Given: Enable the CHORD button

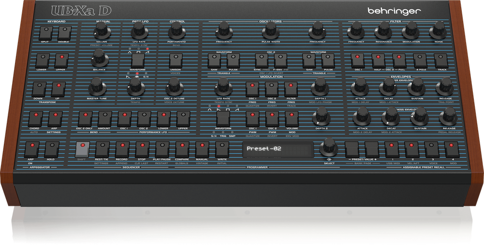Looking at the screenshot, I should point(35,119).
